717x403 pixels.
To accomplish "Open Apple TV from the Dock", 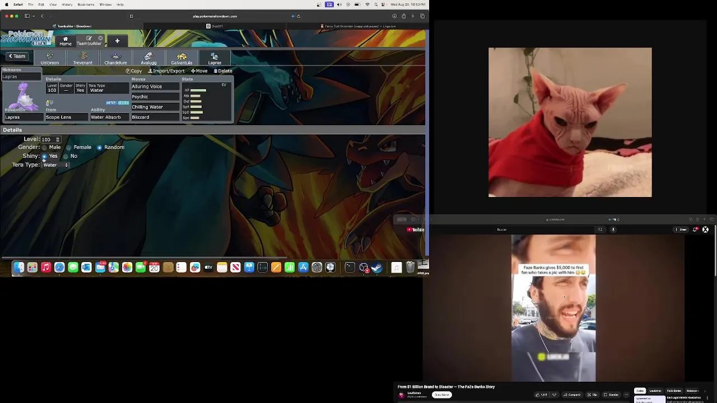I will (x=208, y=268).
